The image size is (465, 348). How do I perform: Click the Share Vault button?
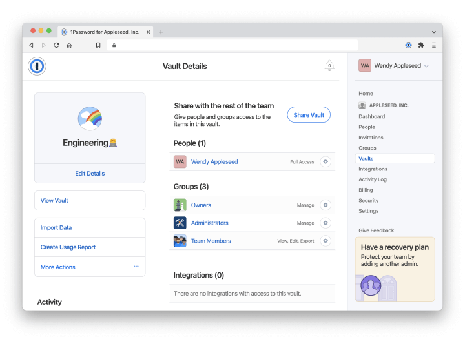pyautogui.click(x=309, y=115)
